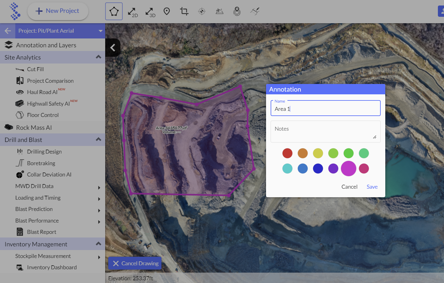Click the annotation Name field
This screenshot has width=444, height=283.
click(x=326, y=108)
